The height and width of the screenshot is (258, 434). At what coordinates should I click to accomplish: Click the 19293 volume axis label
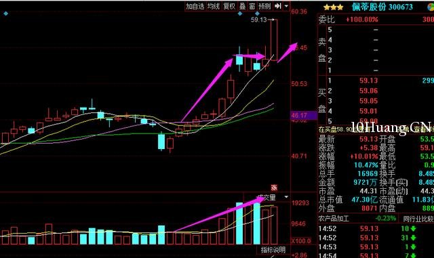pos(300,202)
